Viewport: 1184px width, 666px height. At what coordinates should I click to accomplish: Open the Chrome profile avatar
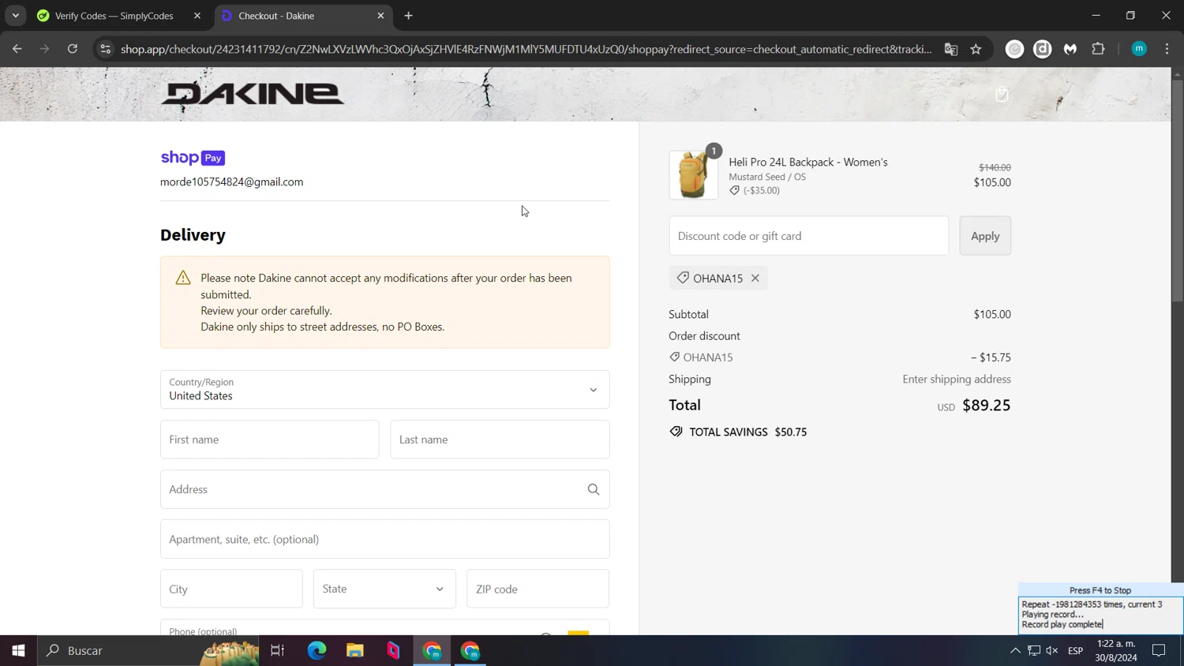1139,49
